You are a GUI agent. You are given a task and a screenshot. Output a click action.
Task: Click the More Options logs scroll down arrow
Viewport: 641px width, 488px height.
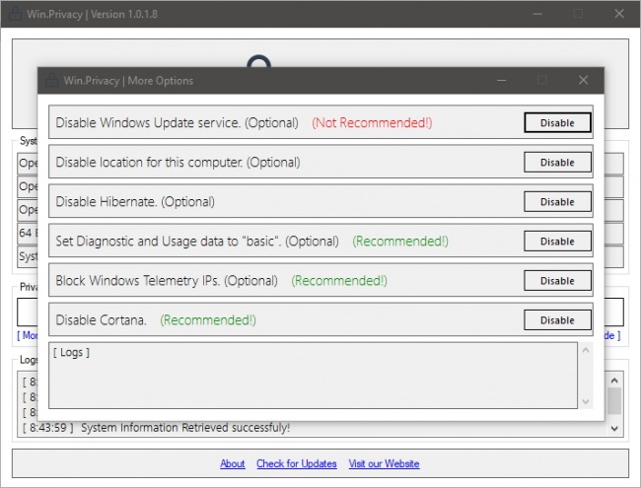(x=586, y=401)
